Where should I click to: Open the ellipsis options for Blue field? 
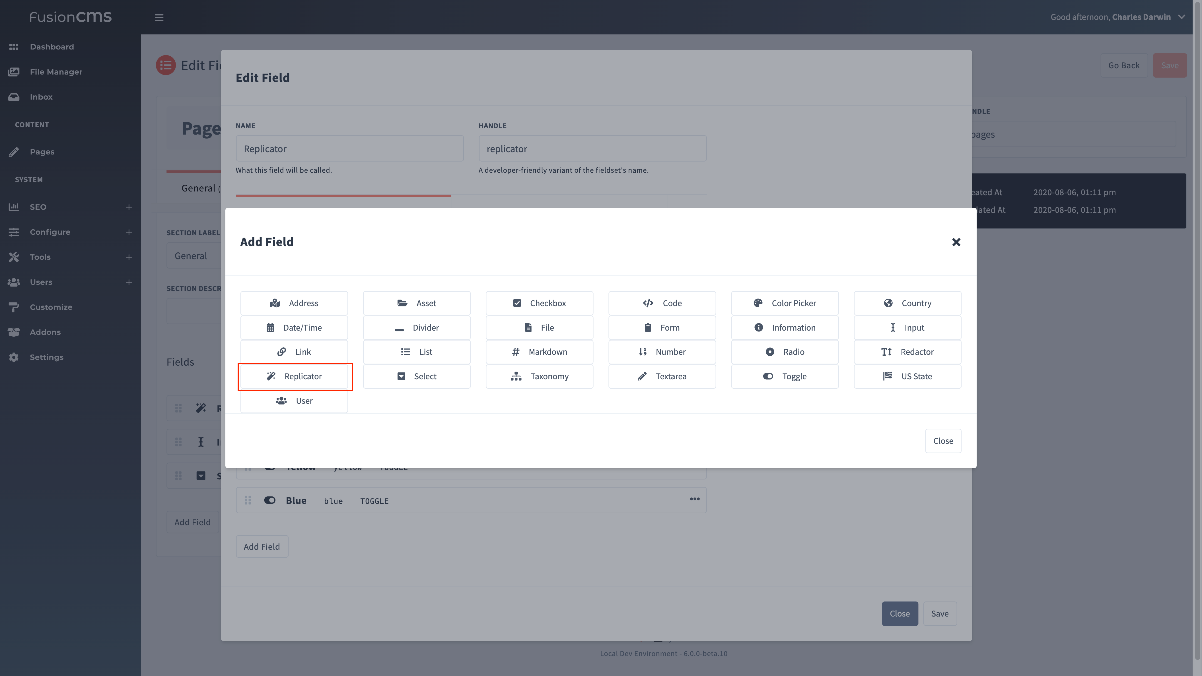(694, 499)
